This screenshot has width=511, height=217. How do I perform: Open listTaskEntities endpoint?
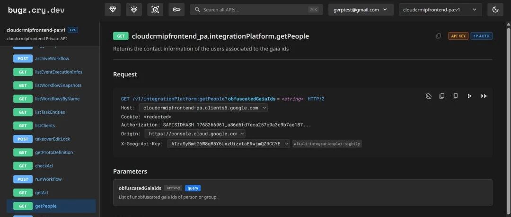(x=50, y=112)
